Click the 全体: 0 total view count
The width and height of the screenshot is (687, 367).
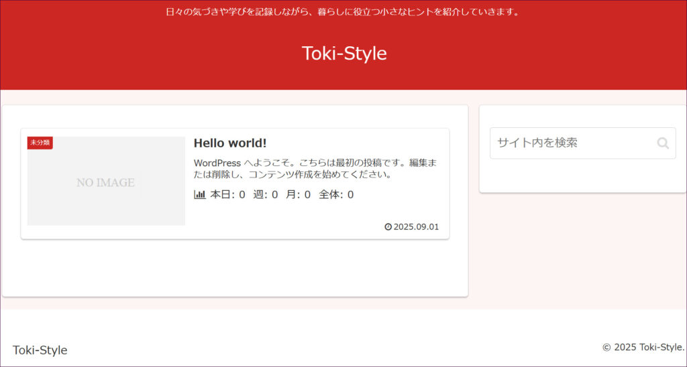coord(336,195)
